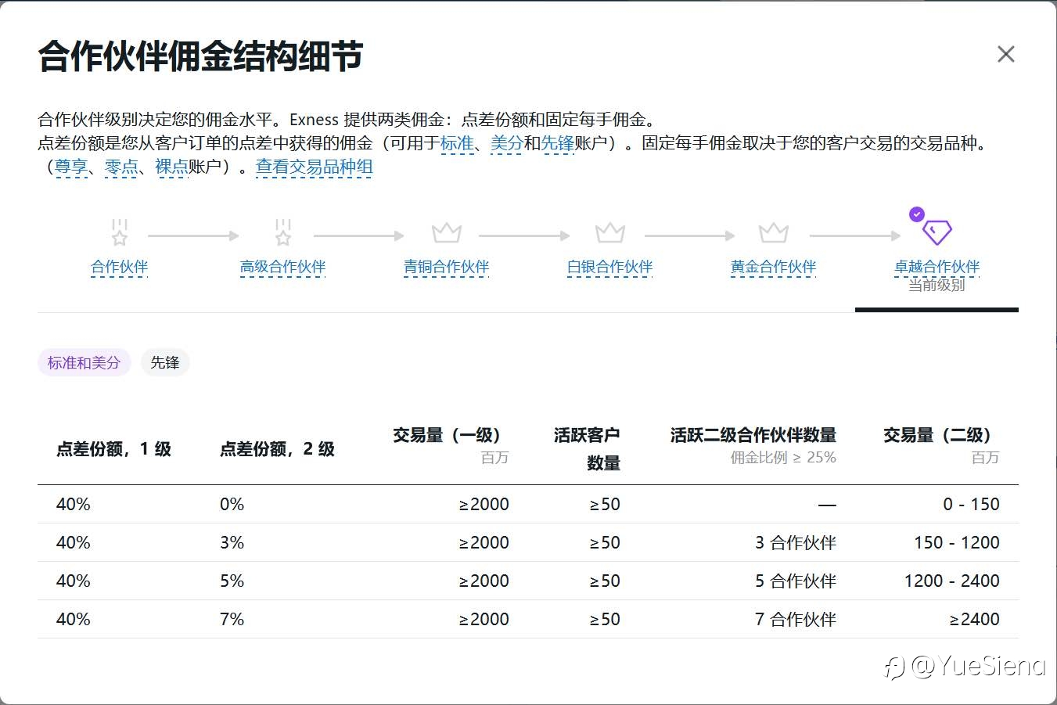Select the 青铜合作伙伴 crown icon
1057x705 pixels.
[447, 232]
